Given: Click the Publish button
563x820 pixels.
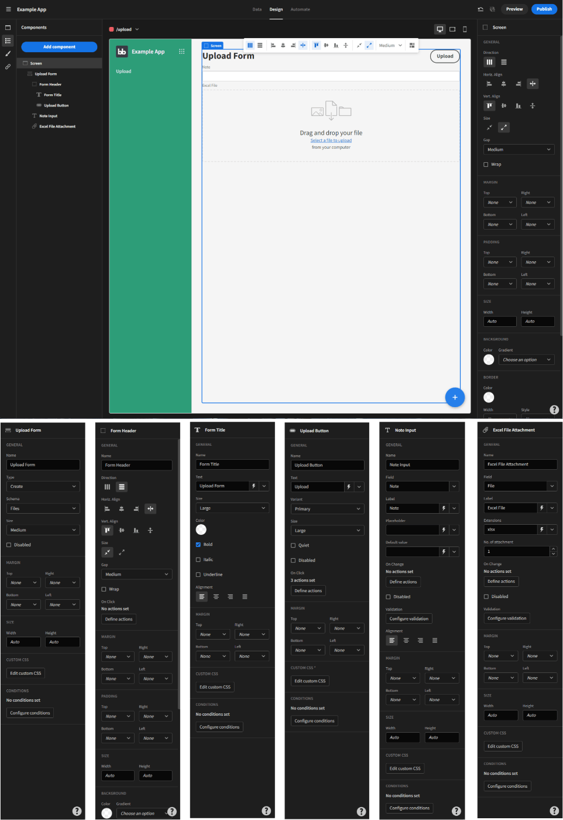Looking at the screenshot, I should pos(544,9).
